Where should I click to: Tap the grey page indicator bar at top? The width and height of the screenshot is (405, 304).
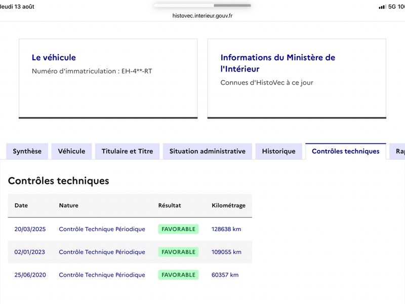pyautogui.click(x=232, y=6)
